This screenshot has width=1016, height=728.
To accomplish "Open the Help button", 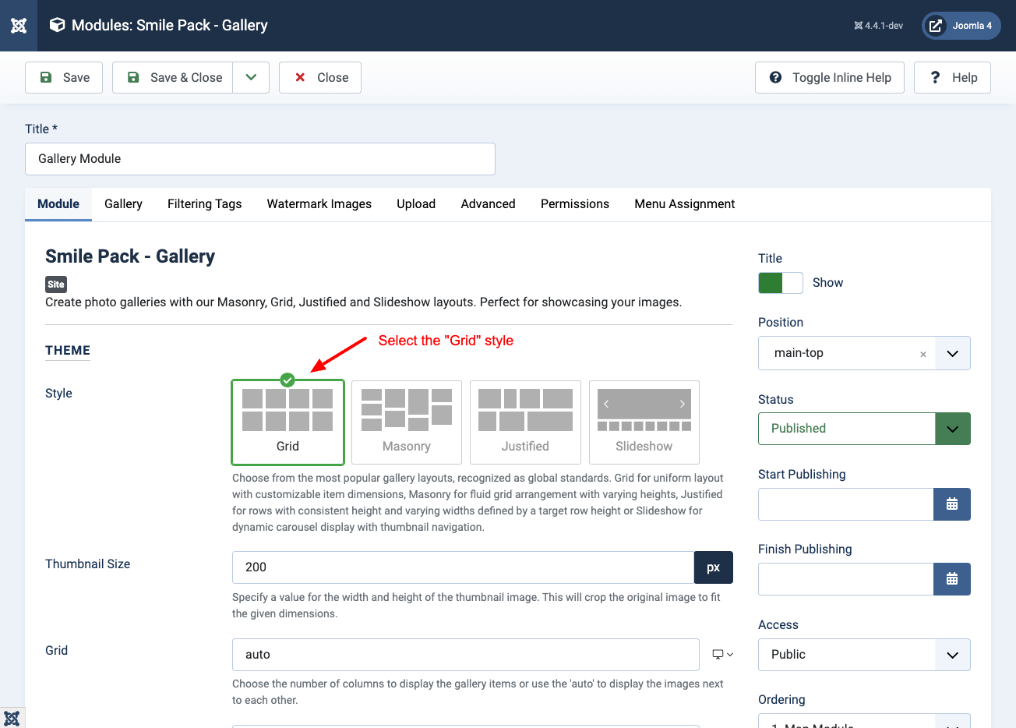I will coord(952,78).
